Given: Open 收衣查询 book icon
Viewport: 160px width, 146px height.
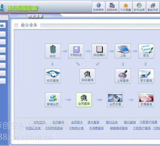Looking at the screenshot, I should 53,76.
